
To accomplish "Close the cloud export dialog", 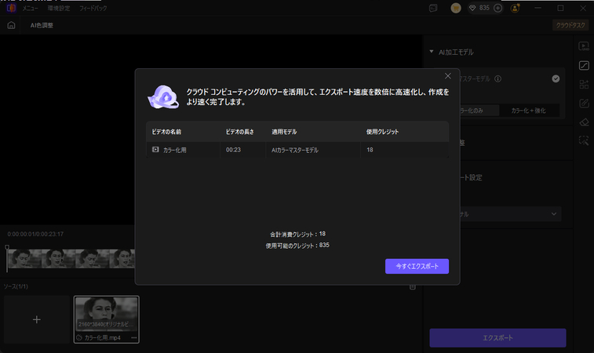I will [x=448, y=76].
